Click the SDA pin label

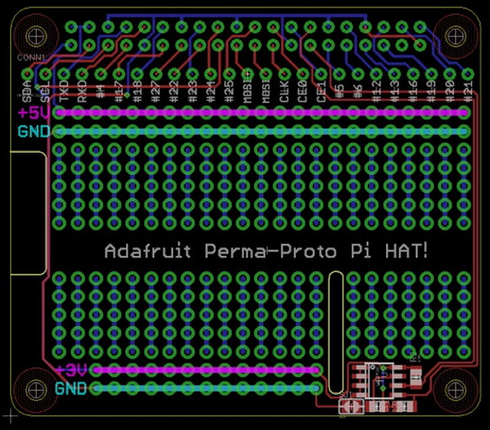[x=27, y=92]
